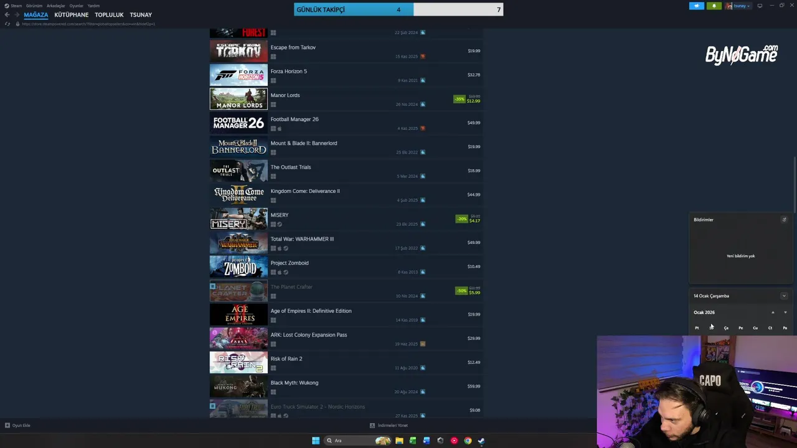Click the Apple platform icon under Football Manager 26
Viewport: 797px width, 448px height.
point(280,129)
